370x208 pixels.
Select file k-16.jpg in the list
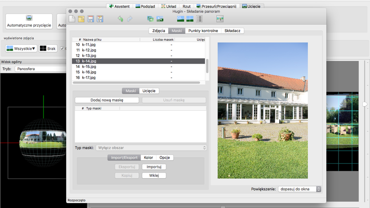(138, 72)
